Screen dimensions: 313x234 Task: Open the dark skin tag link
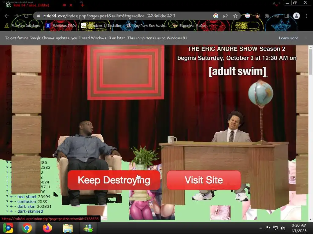(26, 207)
